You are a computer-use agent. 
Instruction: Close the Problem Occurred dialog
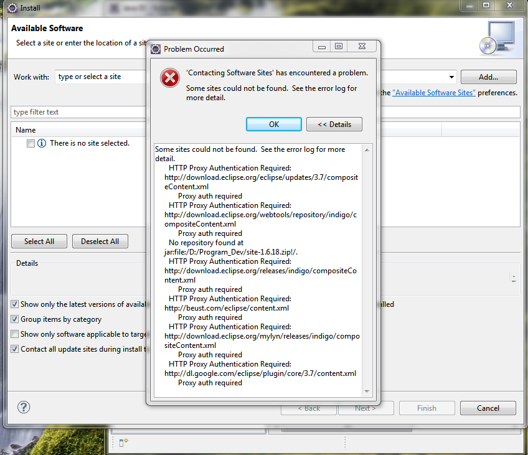coord(362,47)
